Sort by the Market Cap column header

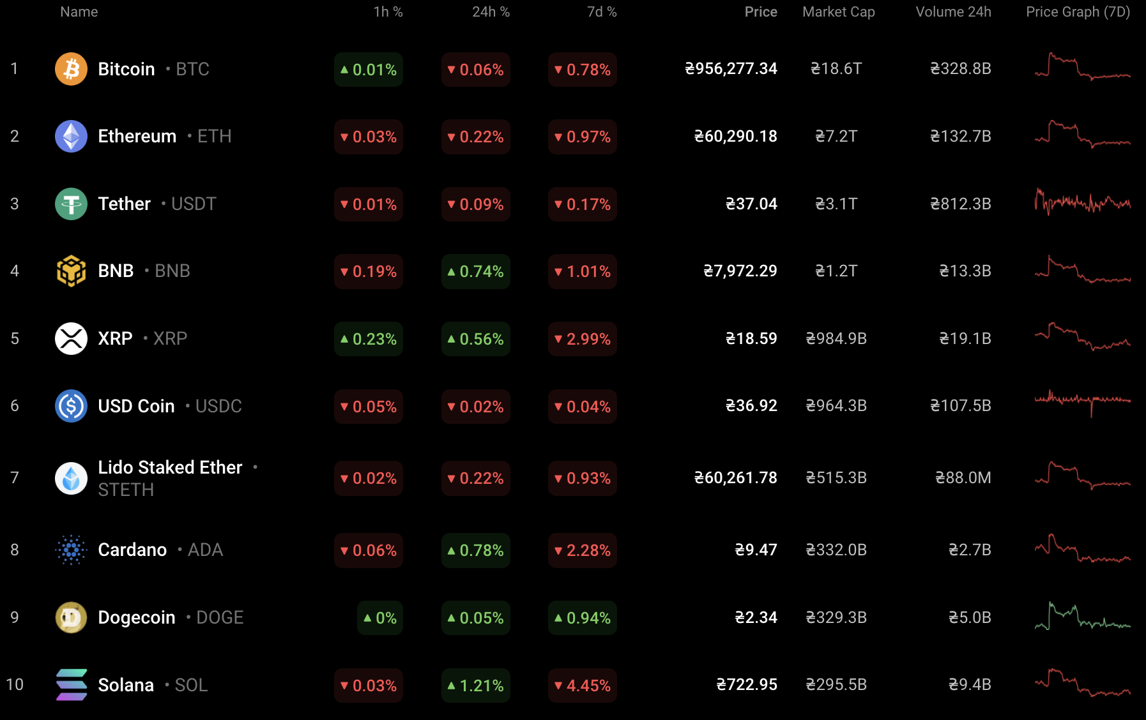point(839,12)
